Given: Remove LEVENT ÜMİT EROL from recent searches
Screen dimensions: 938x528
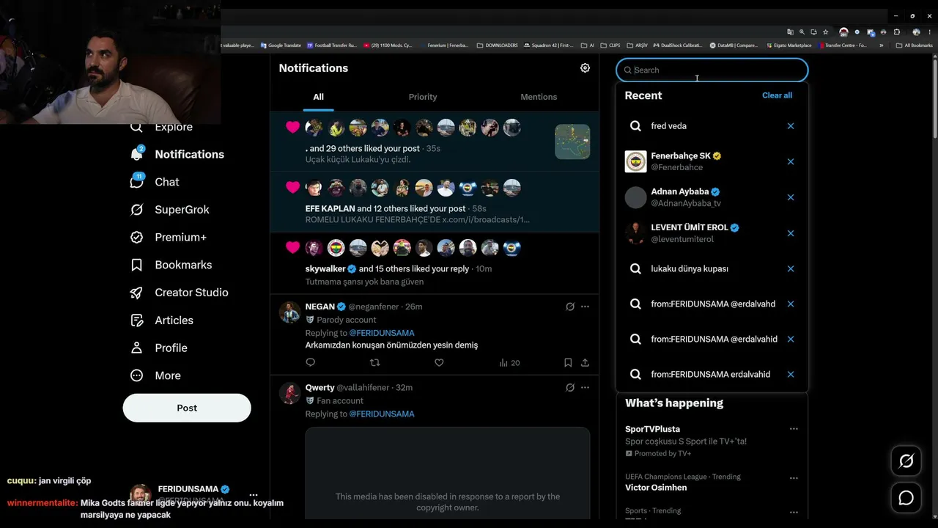Looking at the screenshot, I should pyautogui.click(x=791, y=233).
